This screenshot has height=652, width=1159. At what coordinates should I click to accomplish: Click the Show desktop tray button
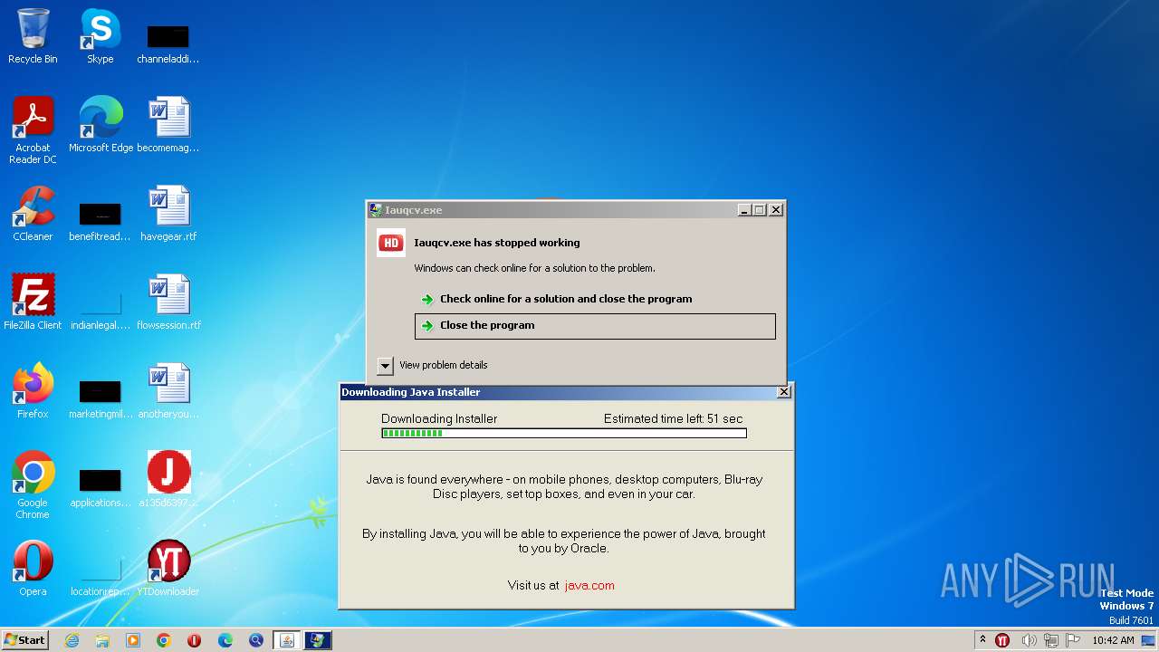coord(1149,640)
